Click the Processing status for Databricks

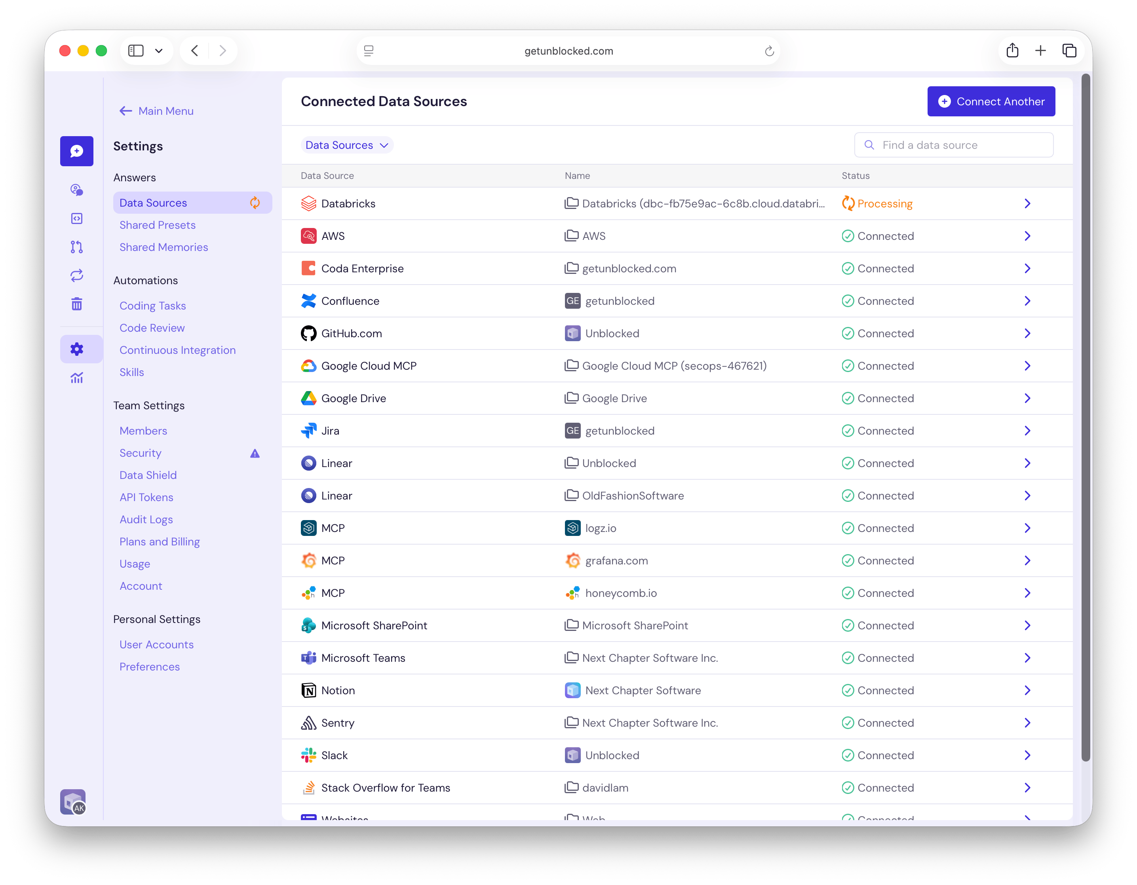[x=877, y=203]
